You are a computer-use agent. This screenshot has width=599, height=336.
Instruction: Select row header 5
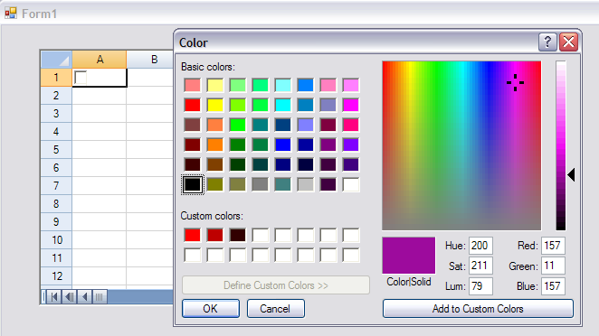[56, 150]
